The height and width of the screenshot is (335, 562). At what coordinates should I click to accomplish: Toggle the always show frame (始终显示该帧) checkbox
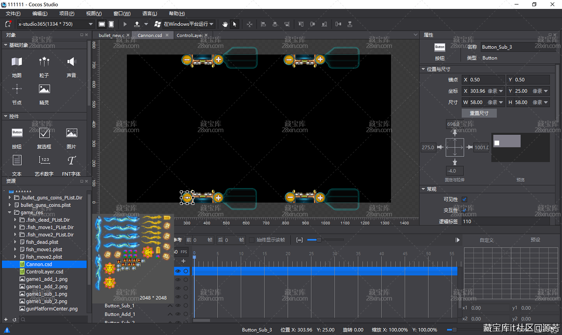[x=252, y=240]
